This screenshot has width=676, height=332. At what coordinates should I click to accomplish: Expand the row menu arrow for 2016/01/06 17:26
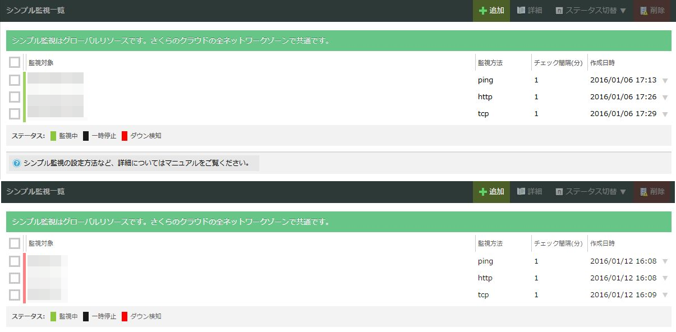tap(665, 98)
